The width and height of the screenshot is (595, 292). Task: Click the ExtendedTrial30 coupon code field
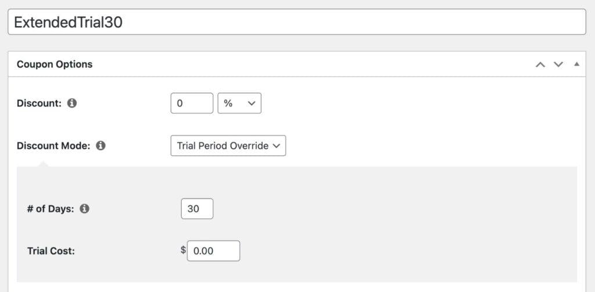coord(296,22)
